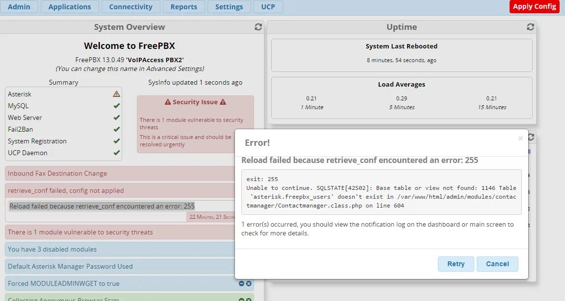This screenshot has height=301, width=565.
Task: Click the highlighted Reload failed error 255 text
Action: [x=102, y=206]
